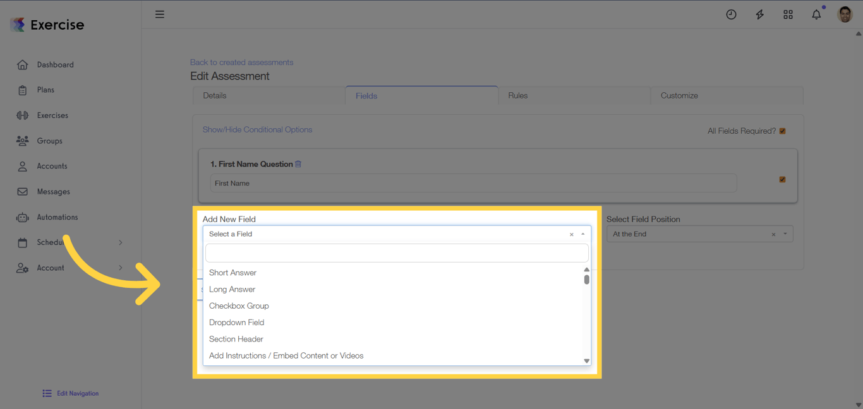Choose Dropdown Field from the field list
The image size is (863, 409).
tap(237, 322)
